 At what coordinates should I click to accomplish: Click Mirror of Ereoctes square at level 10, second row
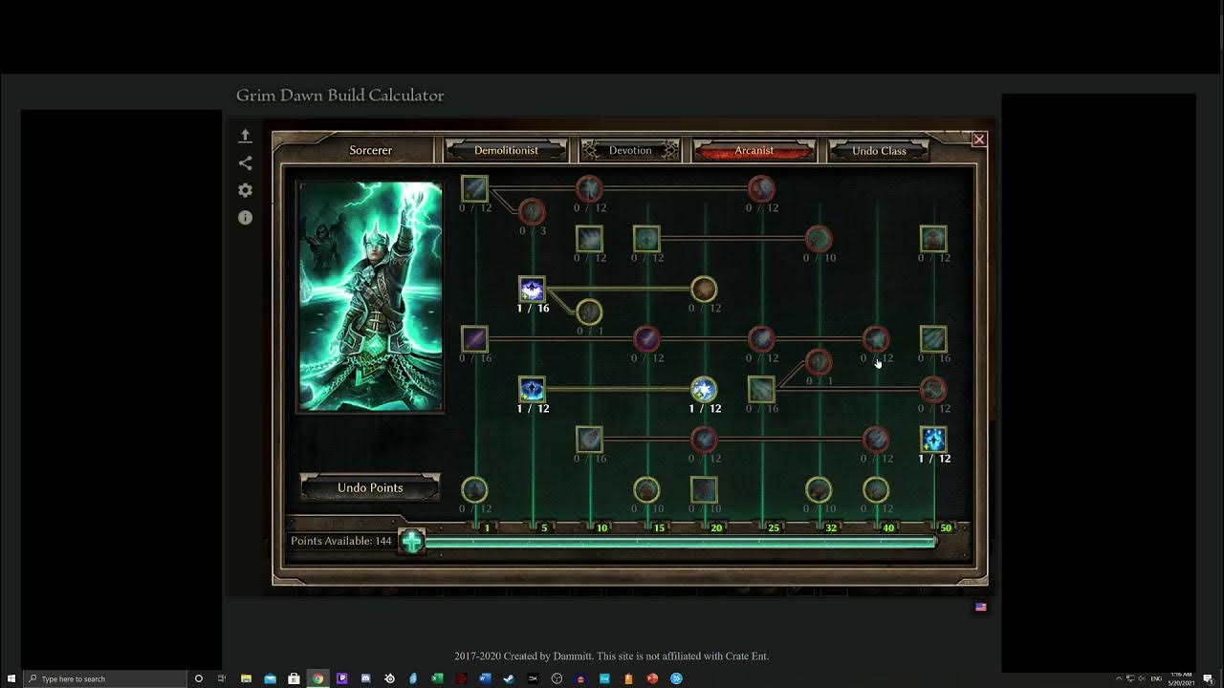[x=589, y=238]
